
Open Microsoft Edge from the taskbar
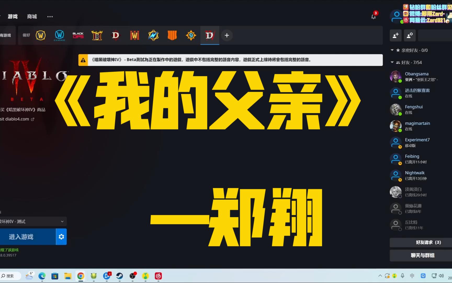(x=42, y=276)
